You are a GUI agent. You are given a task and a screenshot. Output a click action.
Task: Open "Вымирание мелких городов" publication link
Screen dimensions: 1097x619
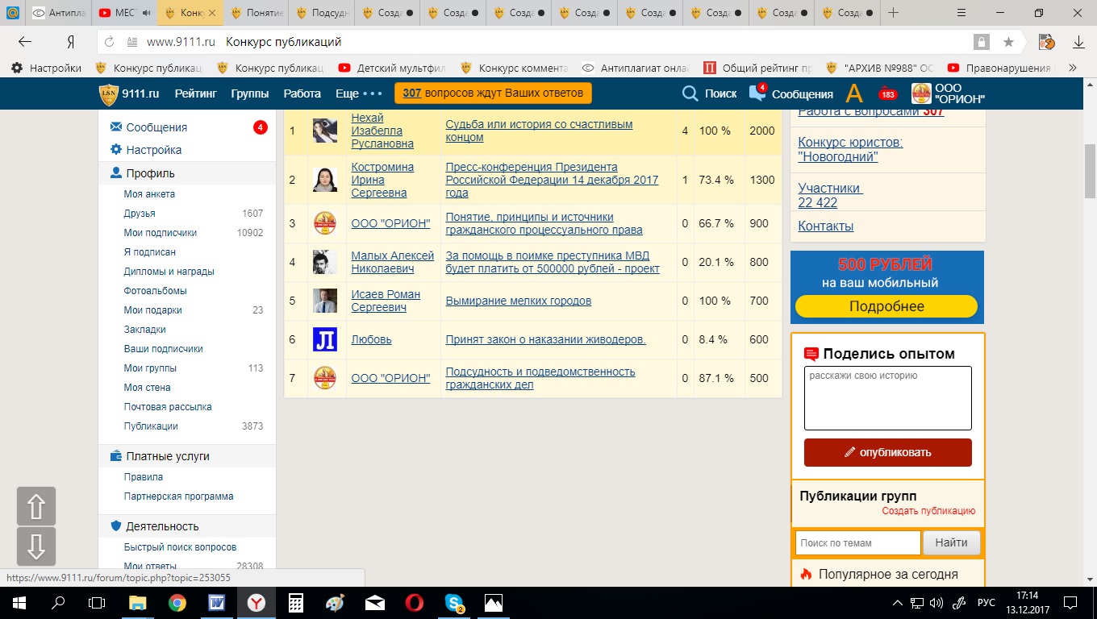point(518,301)
